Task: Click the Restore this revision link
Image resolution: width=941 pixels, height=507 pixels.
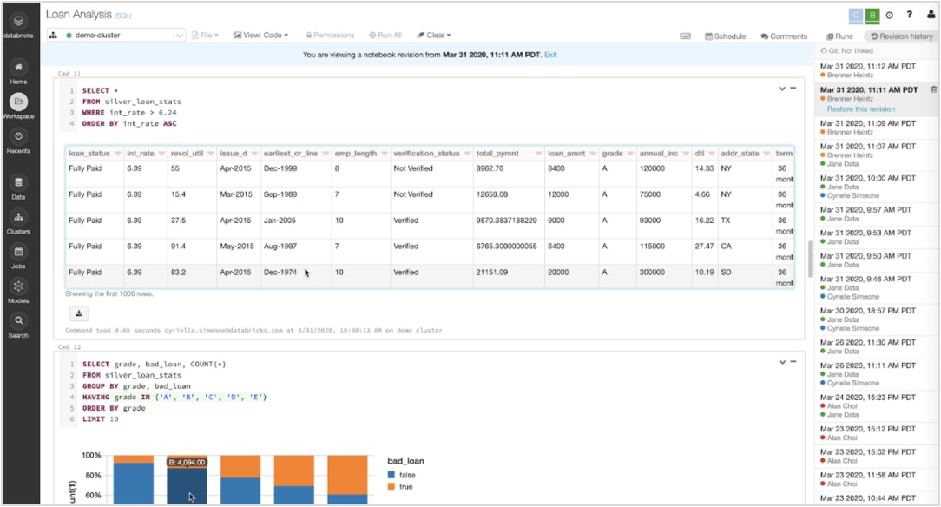Action: tap(860, 109)
